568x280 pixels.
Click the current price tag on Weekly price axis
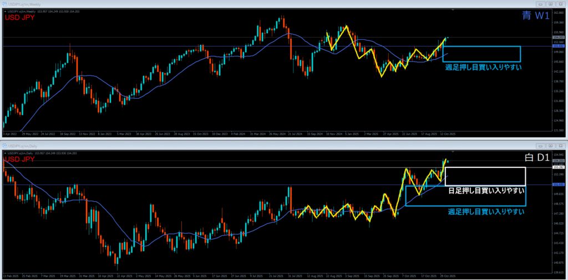tap(557, 37)
